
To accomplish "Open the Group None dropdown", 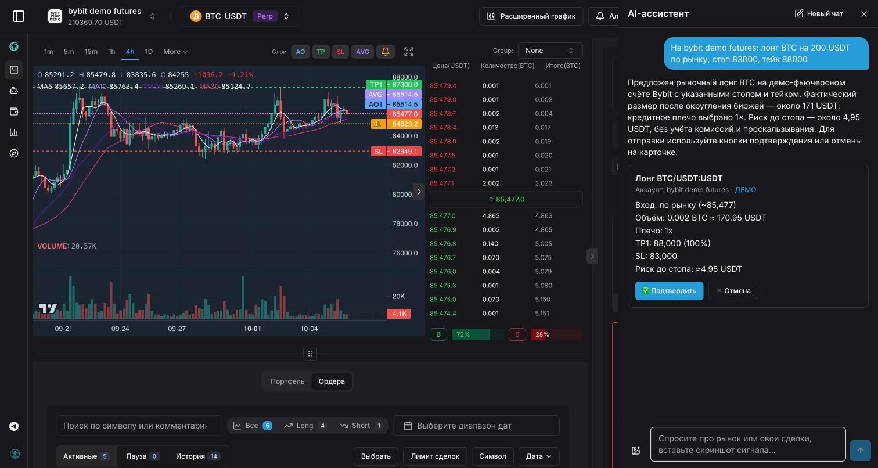I will click(550, 51).
